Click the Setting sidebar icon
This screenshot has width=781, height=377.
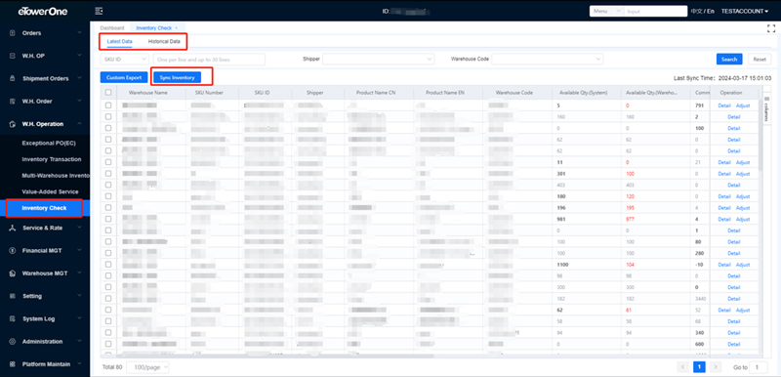click(13, 296)
